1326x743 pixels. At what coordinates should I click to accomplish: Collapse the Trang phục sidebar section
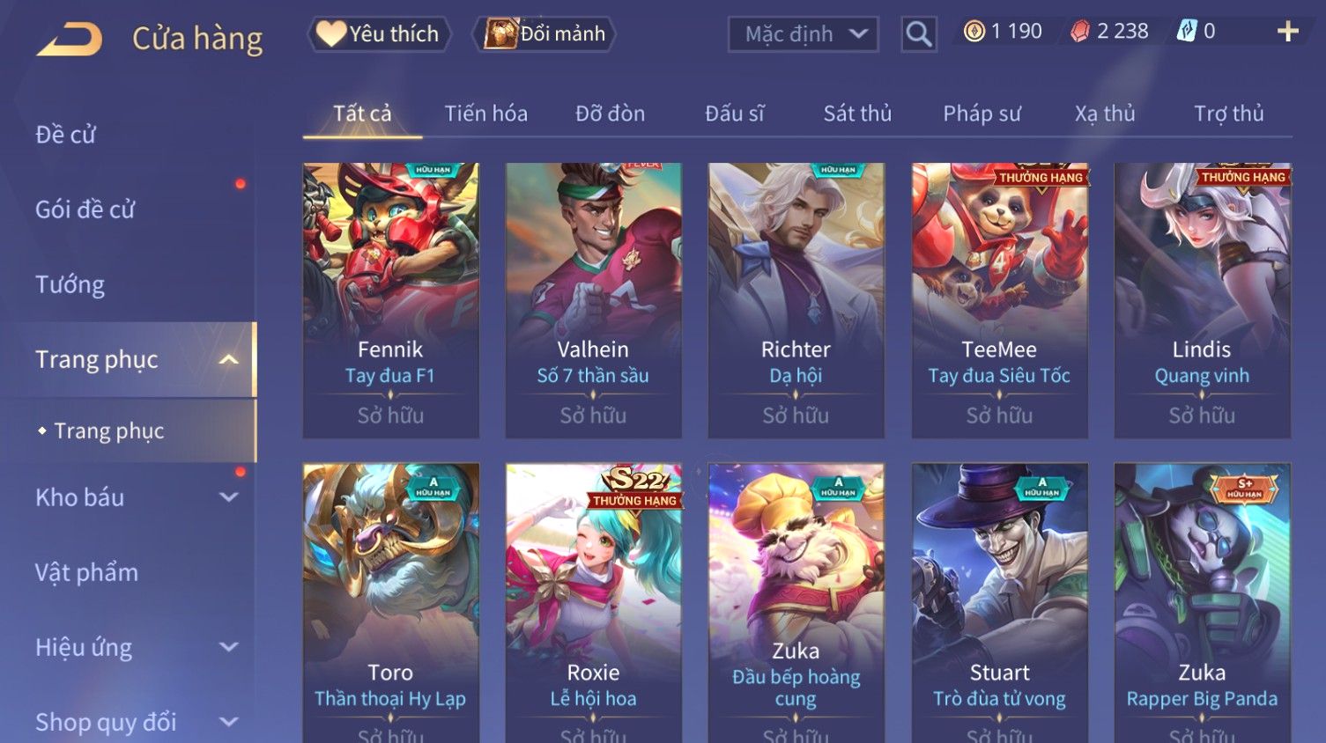click(228, 359)
